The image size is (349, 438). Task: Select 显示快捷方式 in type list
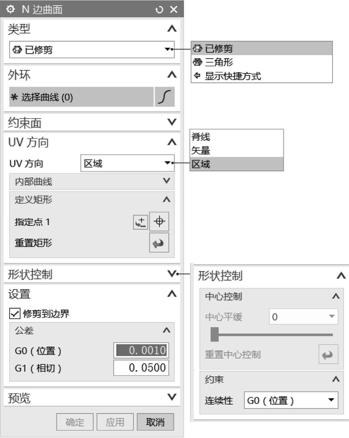[x=227, y=76]
